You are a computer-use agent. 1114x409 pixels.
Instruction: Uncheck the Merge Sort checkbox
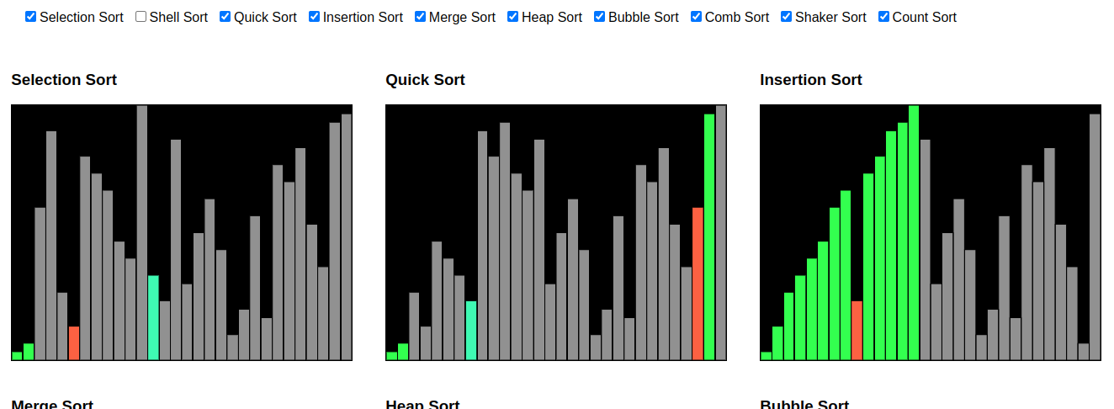click(x=421, y=16)
